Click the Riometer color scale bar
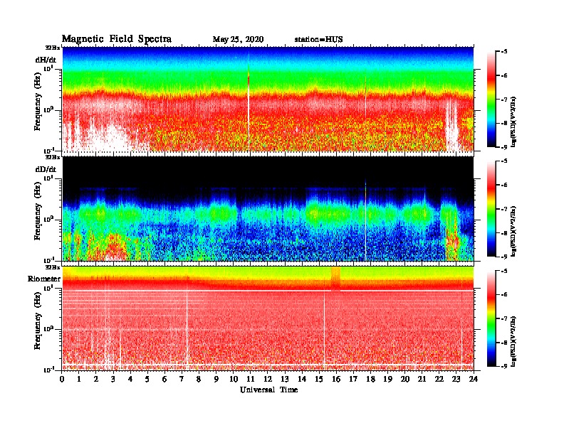 pos(491,318)
